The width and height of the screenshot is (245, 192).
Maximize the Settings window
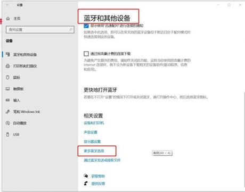[229, 5]
